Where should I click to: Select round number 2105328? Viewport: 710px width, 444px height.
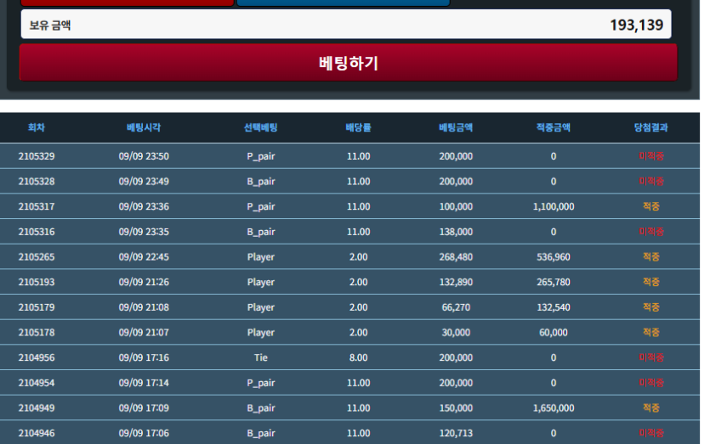(37, 182)
